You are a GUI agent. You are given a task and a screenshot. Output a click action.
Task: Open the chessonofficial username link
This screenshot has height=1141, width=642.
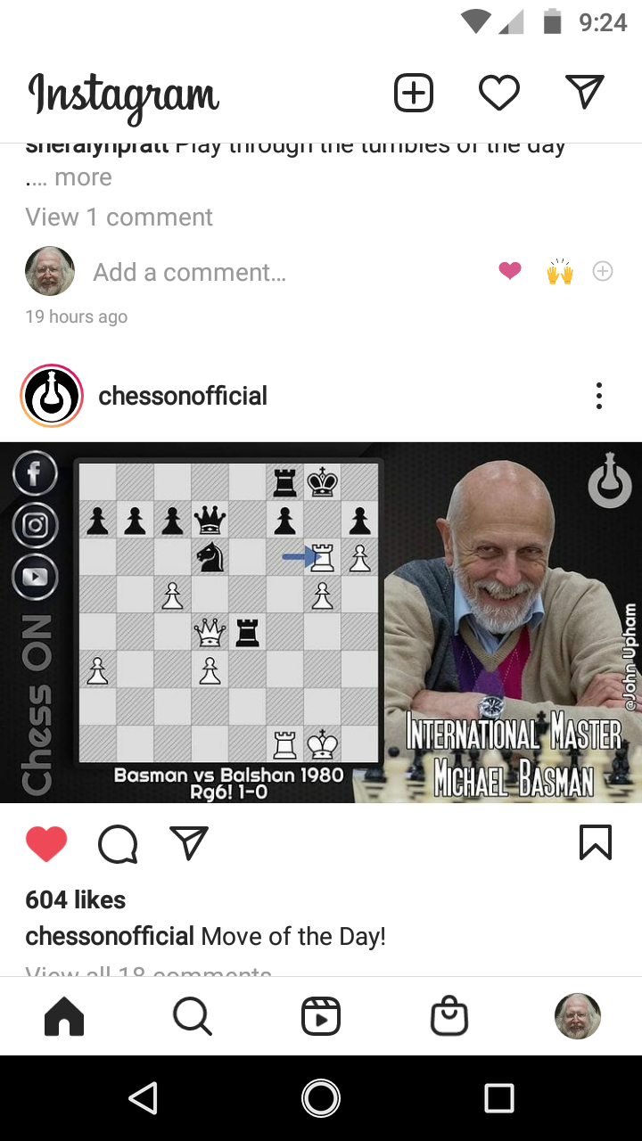tap(183, 396)
